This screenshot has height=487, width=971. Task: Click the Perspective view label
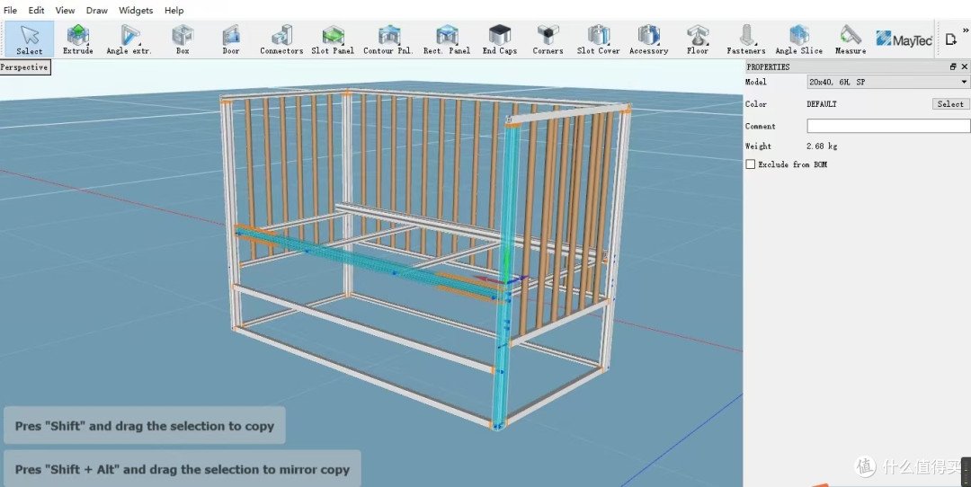(25, 67)
